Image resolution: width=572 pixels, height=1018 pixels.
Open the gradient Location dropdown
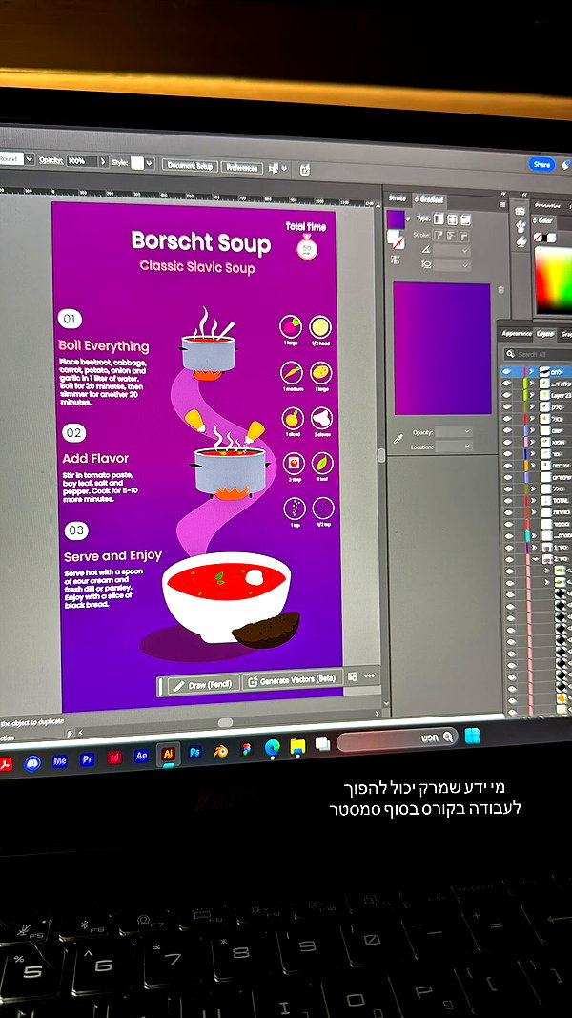454,447
